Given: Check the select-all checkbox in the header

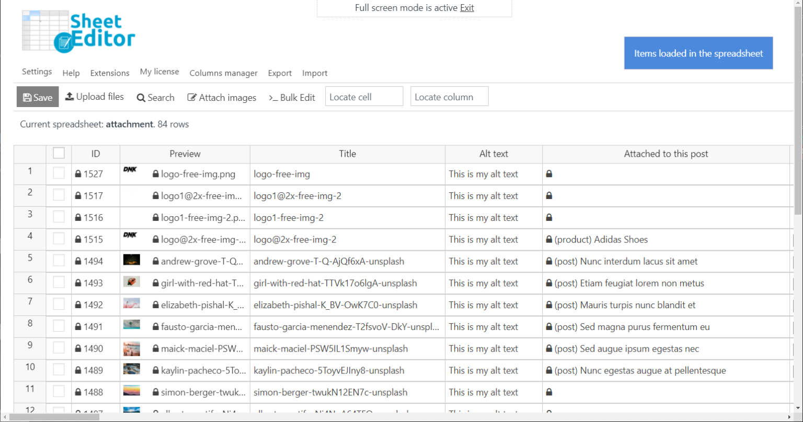Looking at the screenshot, I should click(59, 153).
